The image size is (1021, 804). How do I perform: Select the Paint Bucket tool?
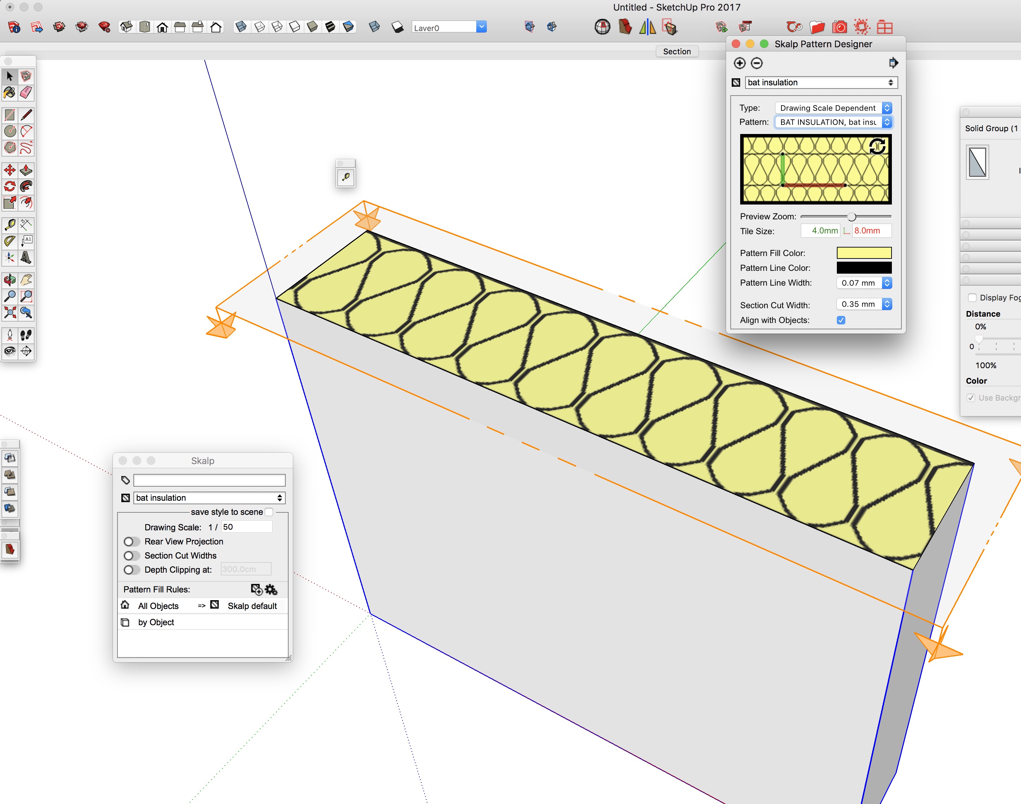[x=10, y=93]
